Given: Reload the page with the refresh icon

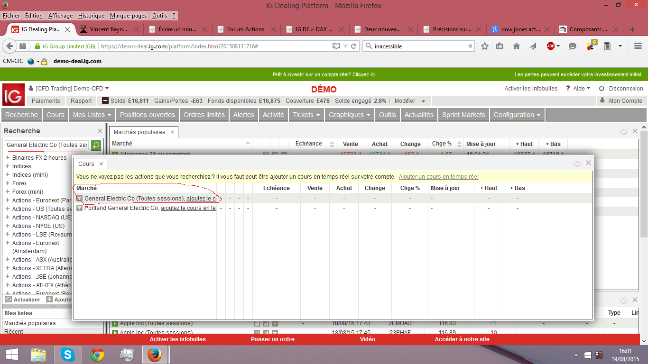Looking at the screenshot, I should pos(353,46).
